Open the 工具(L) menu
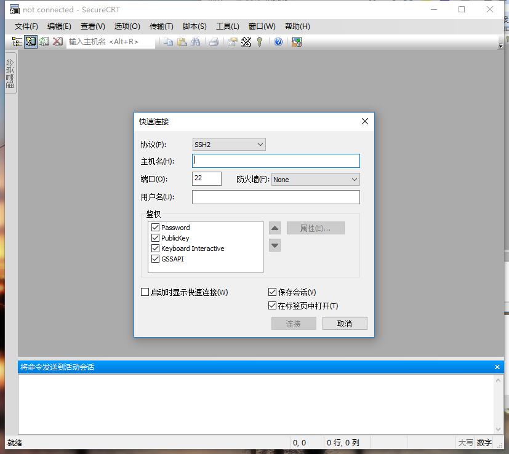The width and height of the screenshot is (509, 454). pos(228,26)
